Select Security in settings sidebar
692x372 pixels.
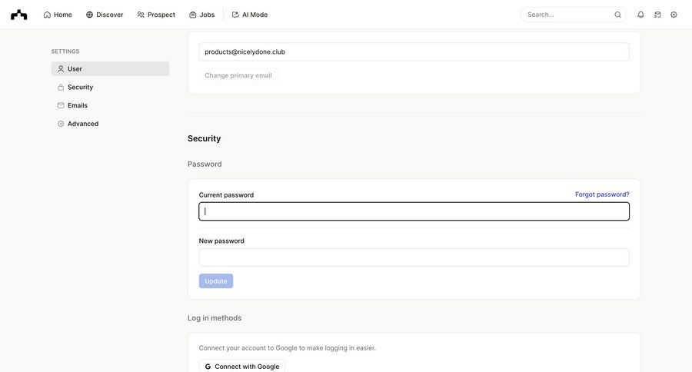(x=110, y=87)
